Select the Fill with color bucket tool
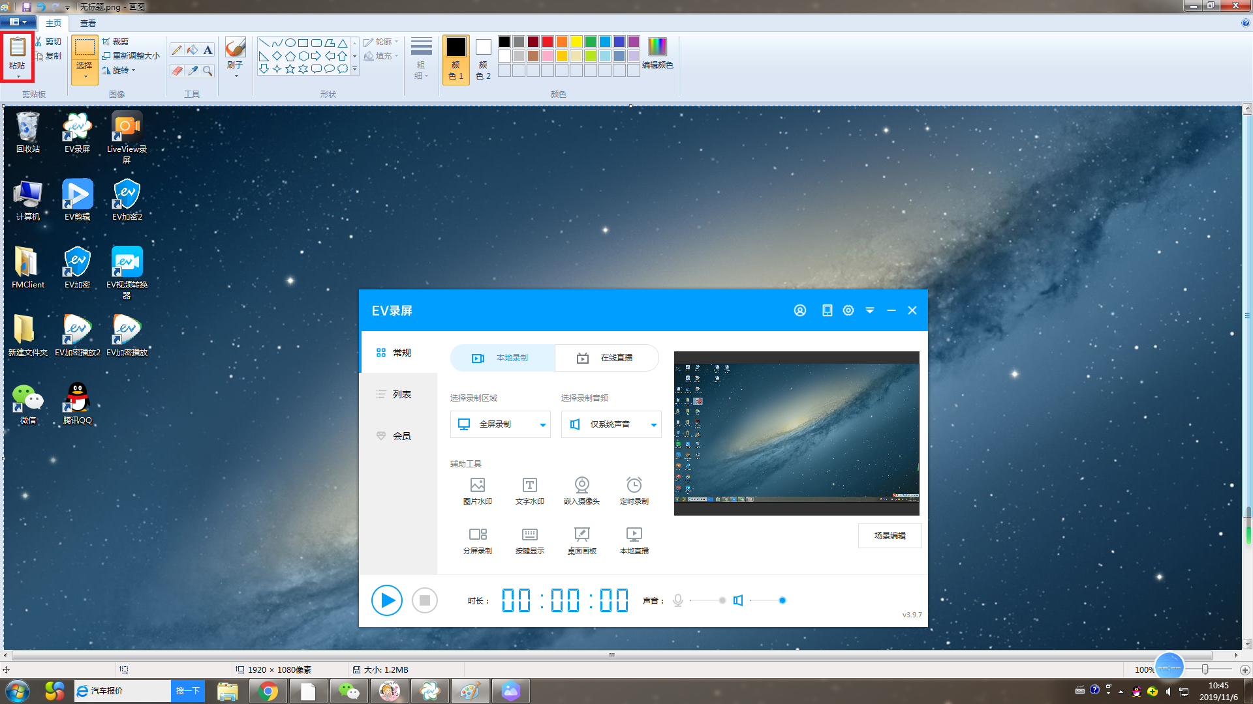 (x=193, y=50)
